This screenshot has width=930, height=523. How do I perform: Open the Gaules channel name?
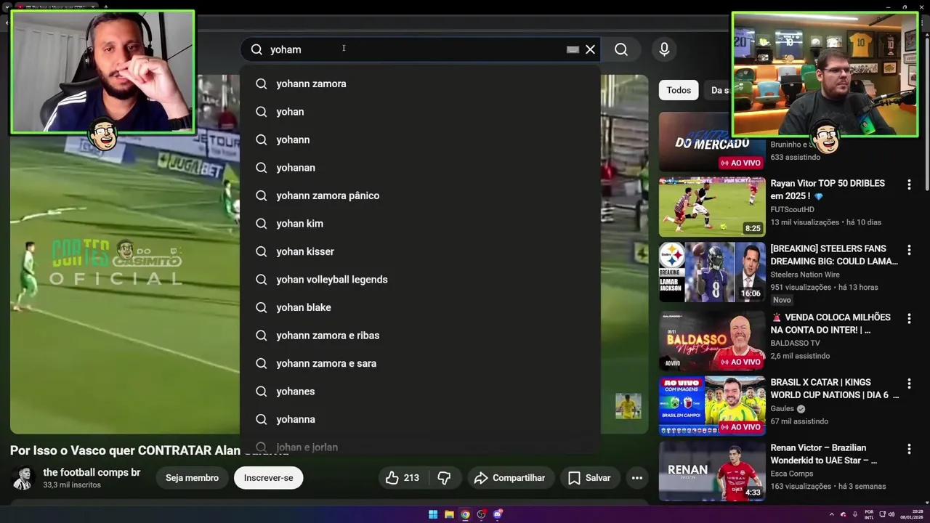click(783, 408)
